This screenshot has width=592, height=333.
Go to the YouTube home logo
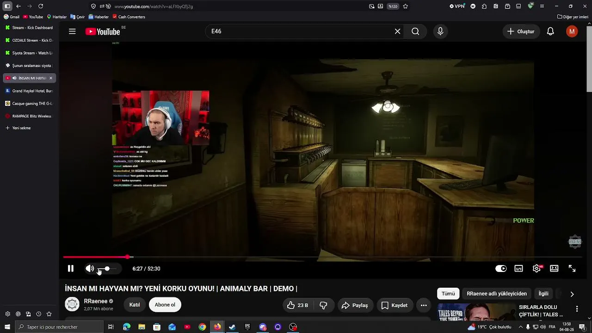pyautogui.click(x=103, y=31)
